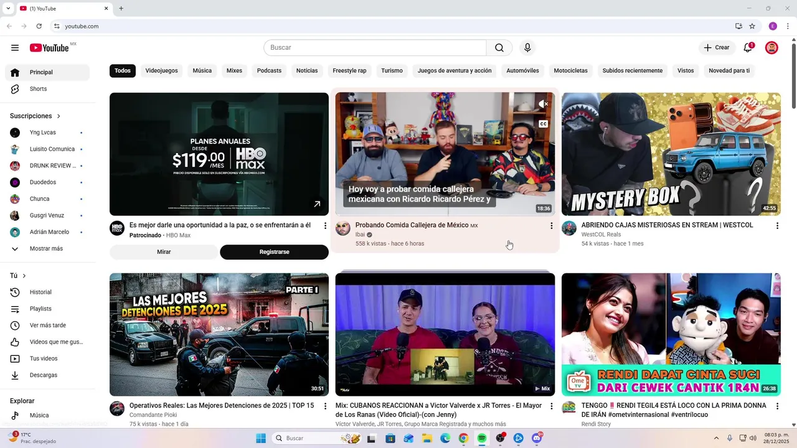
Task: Click the search magnifier button
Action: coord(499,48)
